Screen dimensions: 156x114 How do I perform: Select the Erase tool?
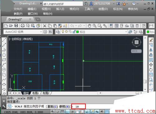coord(151,40)
